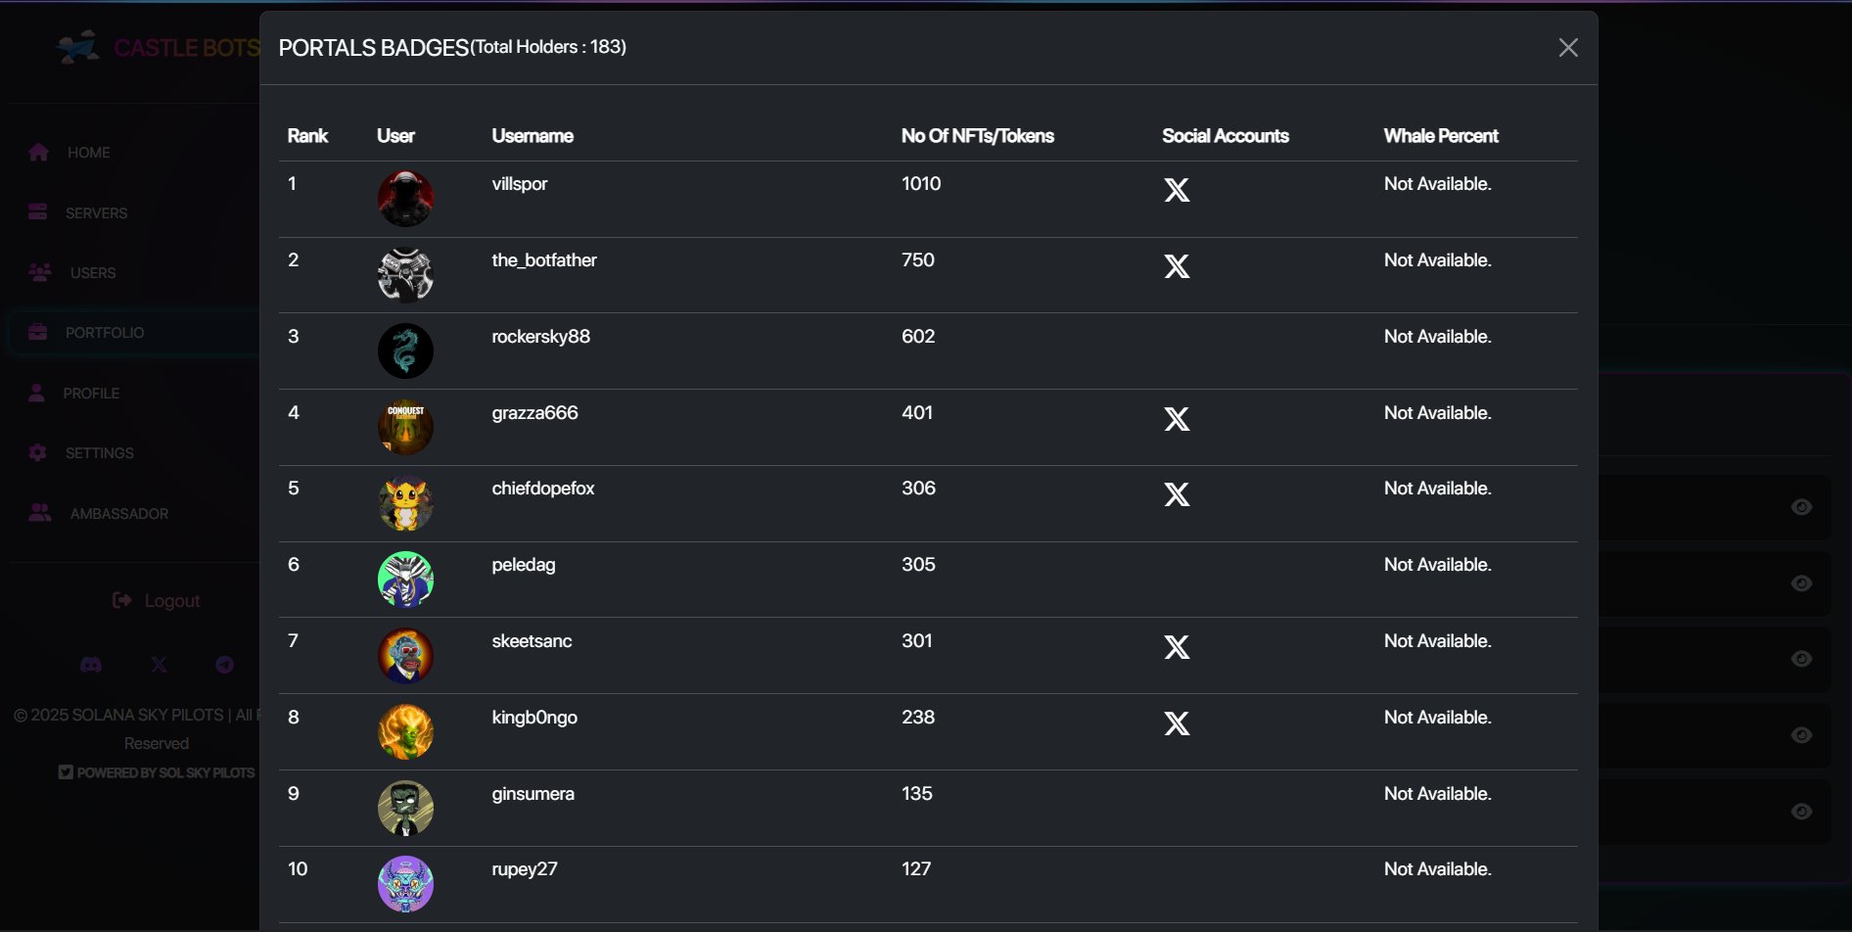Click the Telegram icon in the footer
This screenshot has height=932, width=1852.
224,665
